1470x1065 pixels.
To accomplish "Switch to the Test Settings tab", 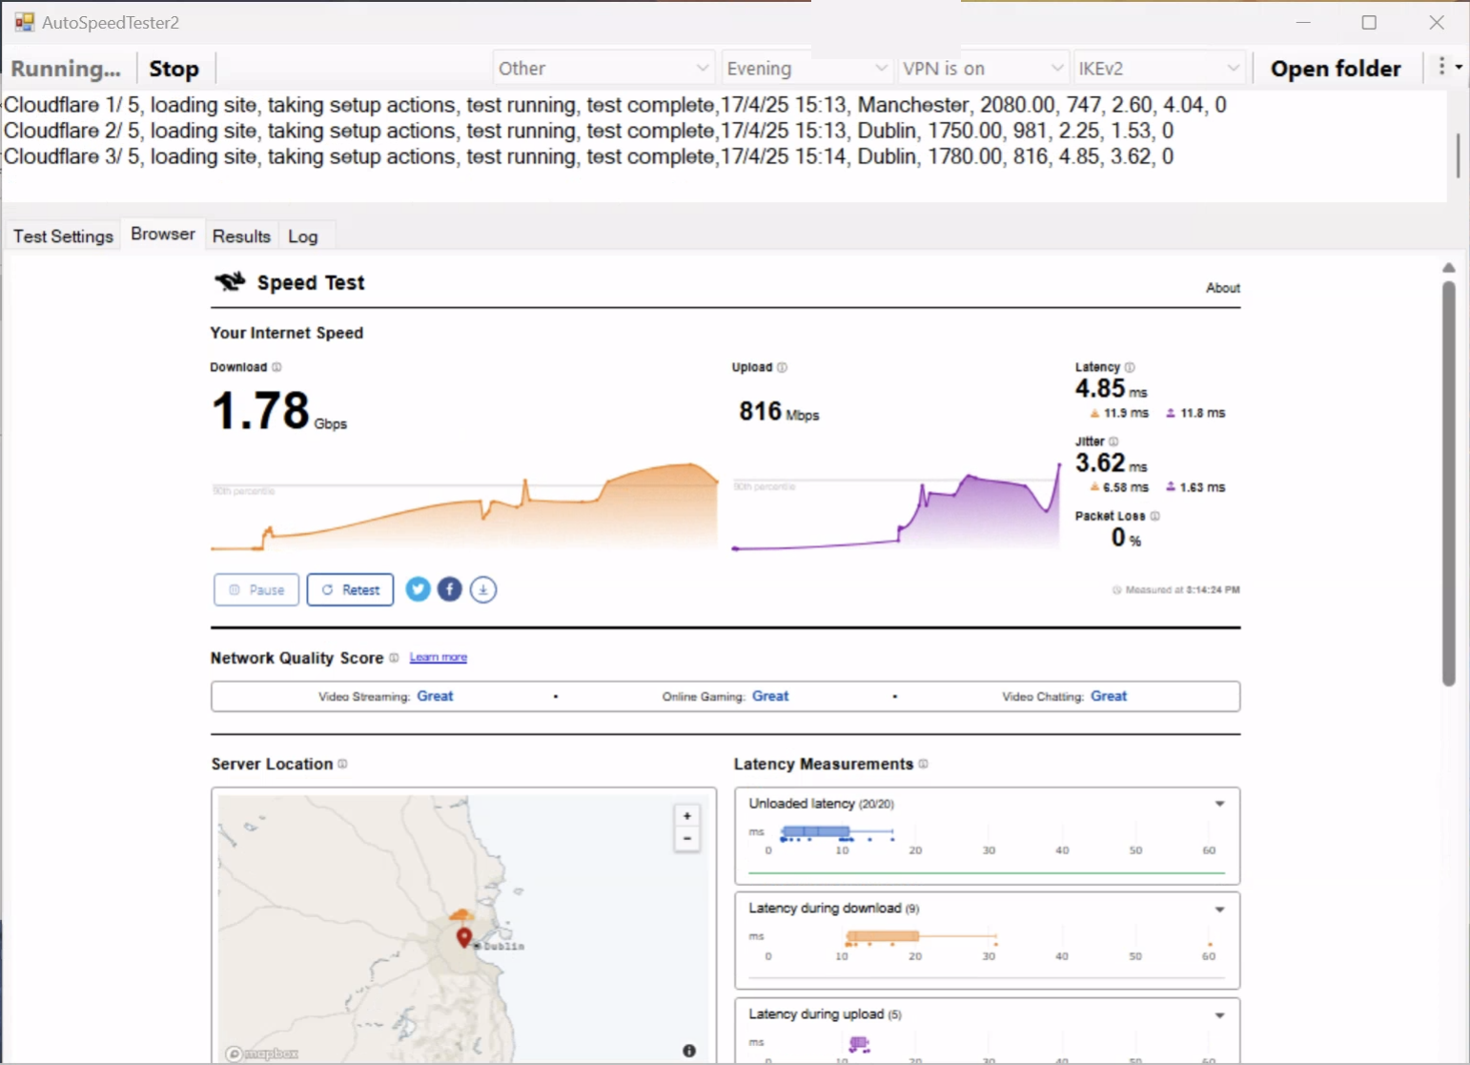I will tap(63, 236).
